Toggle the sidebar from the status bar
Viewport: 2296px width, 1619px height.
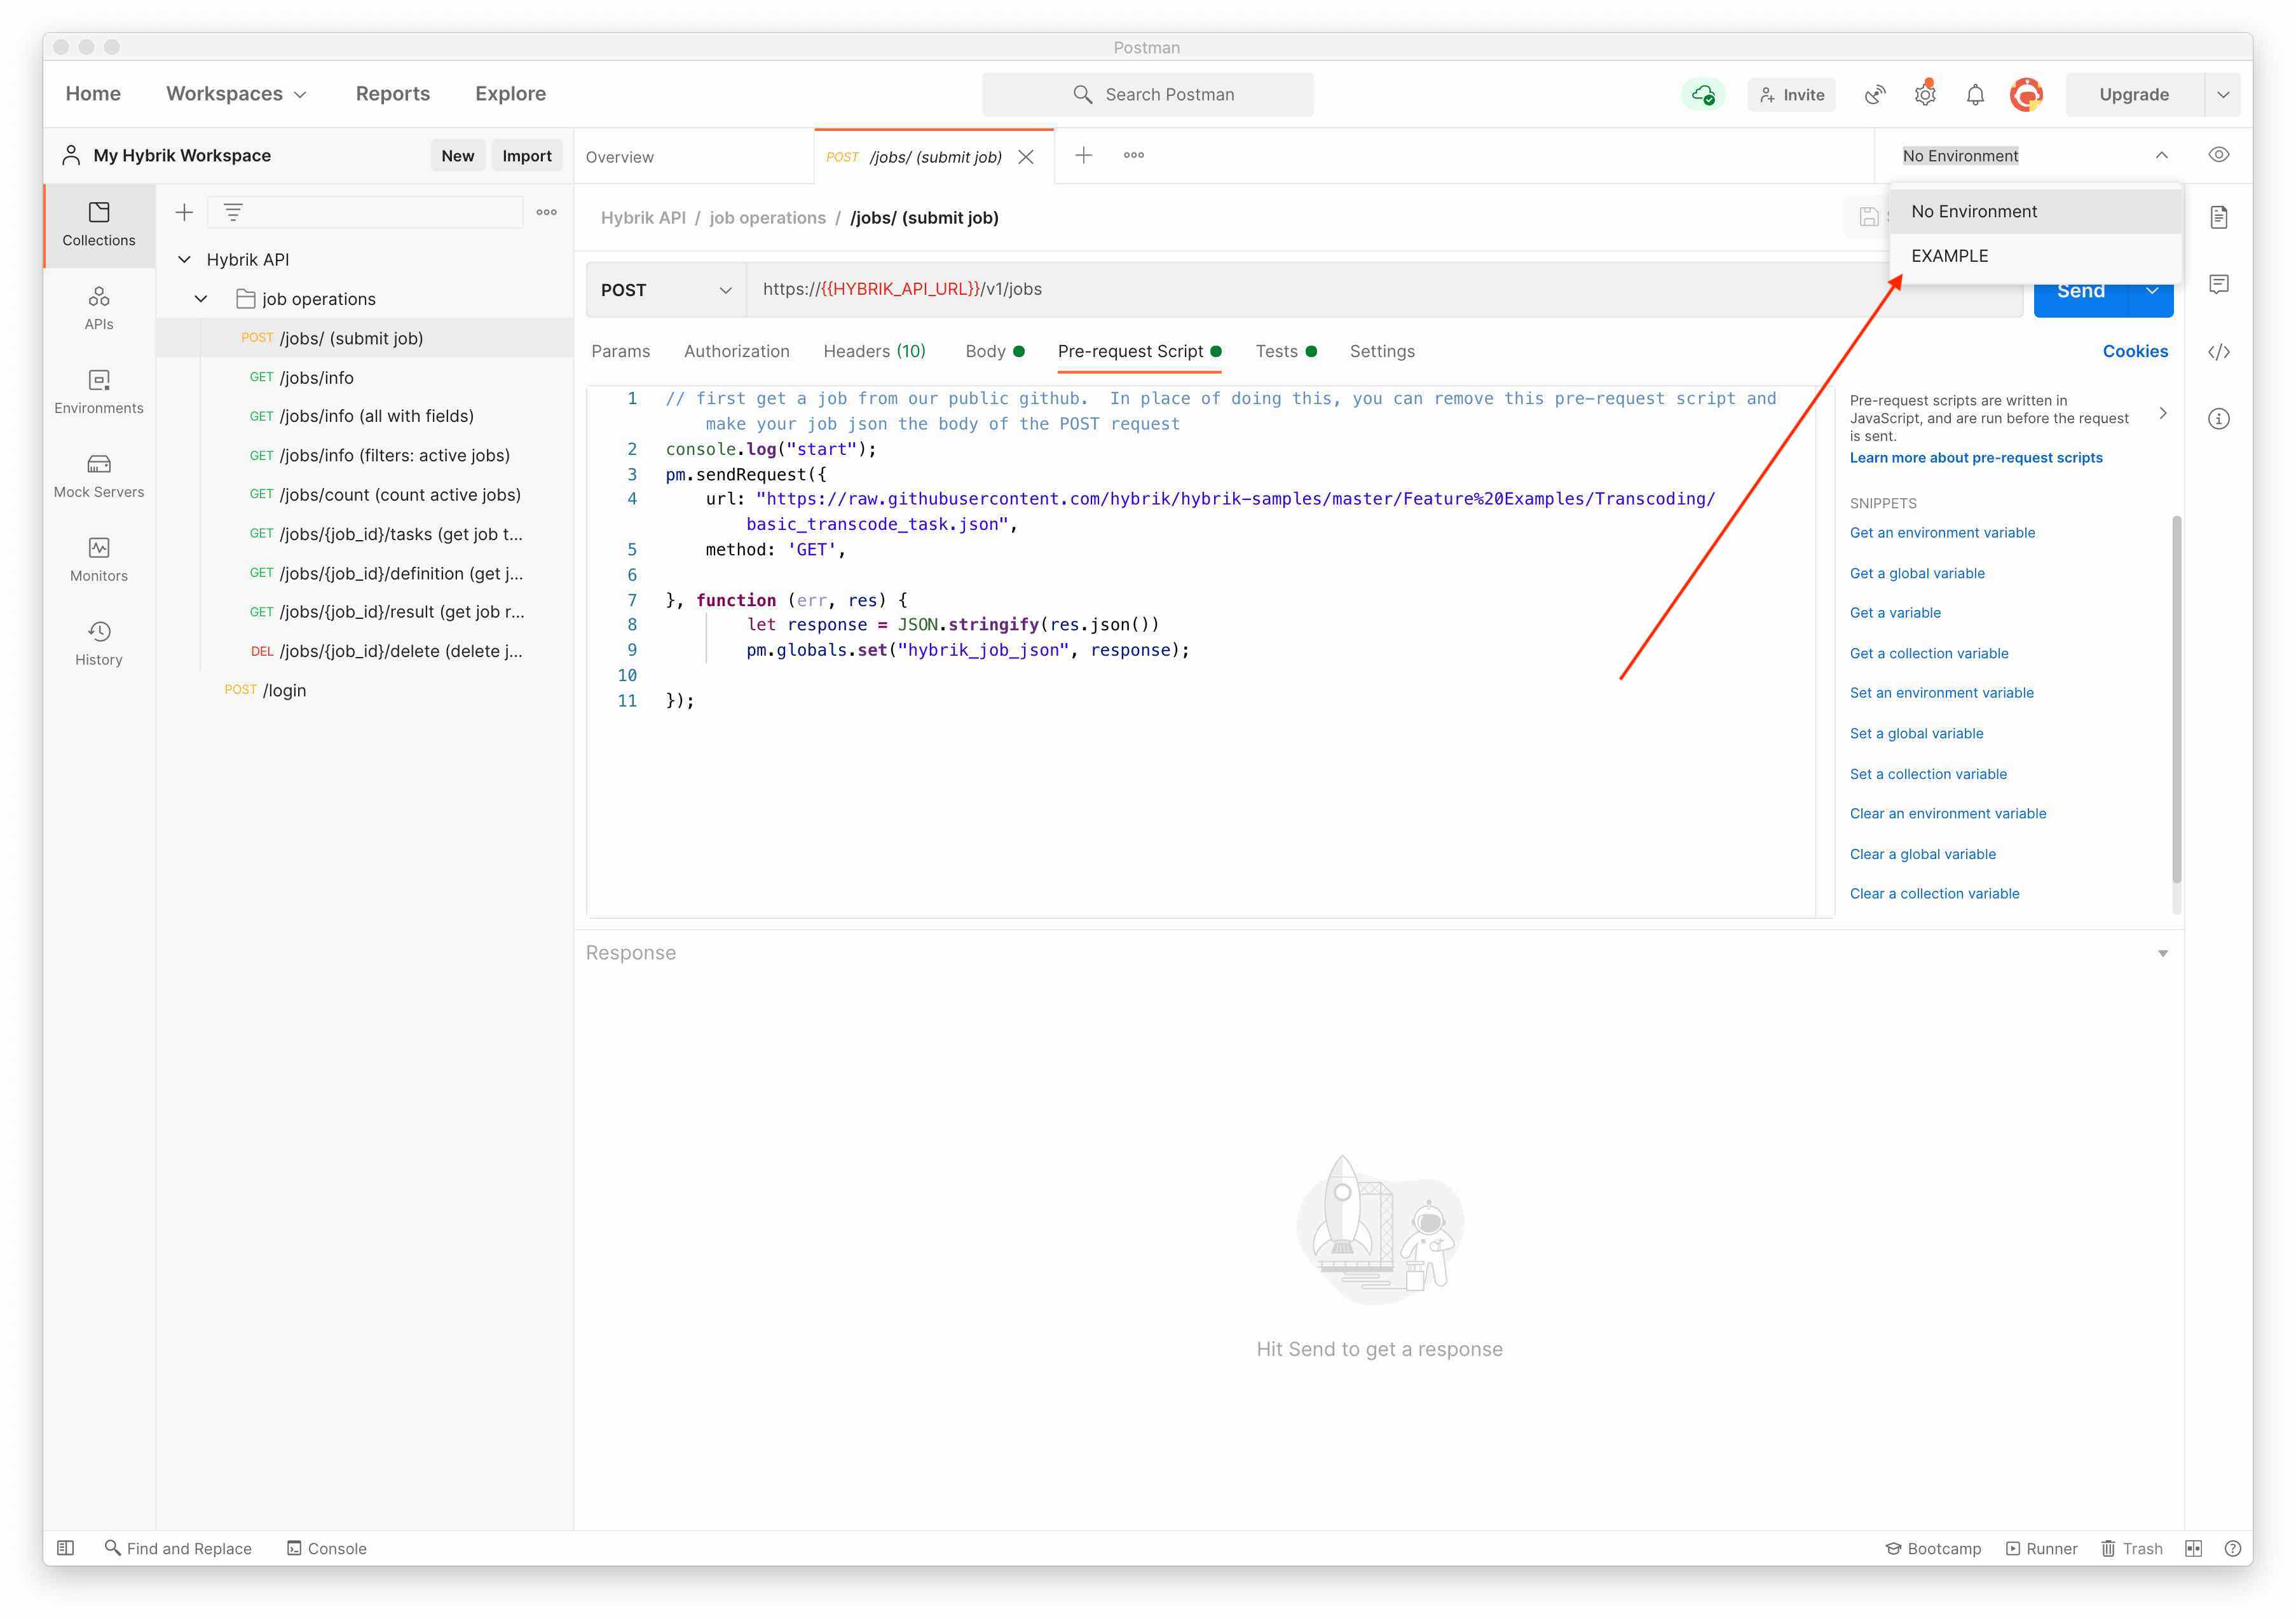65,1547
